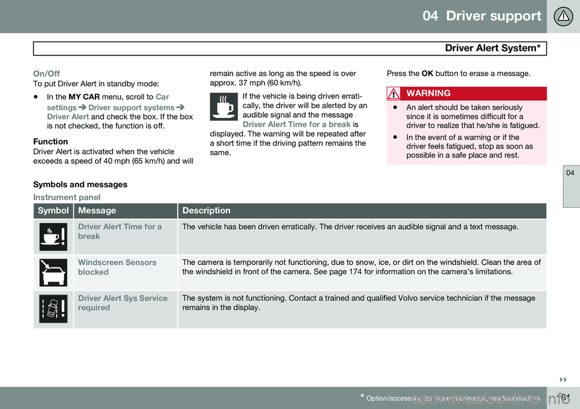Screen dimensions: 580x409
Task: Click the double arrow continue marker at page bottom
Action: [x=563, y=380]
